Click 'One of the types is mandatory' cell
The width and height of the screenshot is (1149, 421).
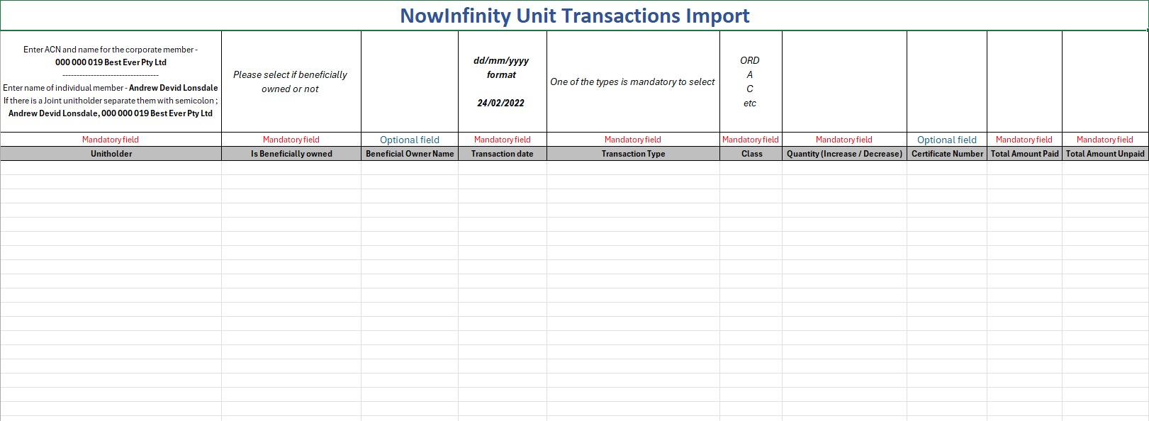(632, 82)
